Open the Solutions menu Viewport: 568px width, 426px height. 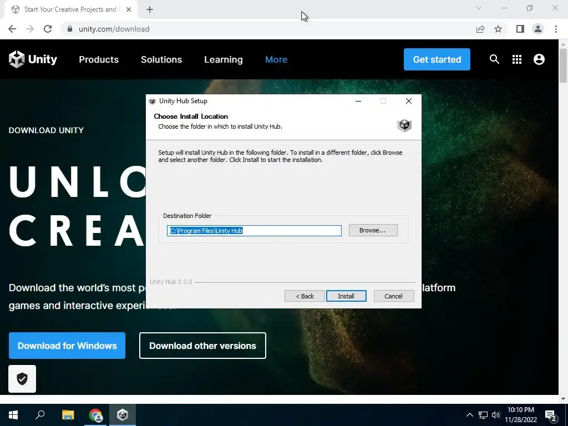(x=161, y=59)
